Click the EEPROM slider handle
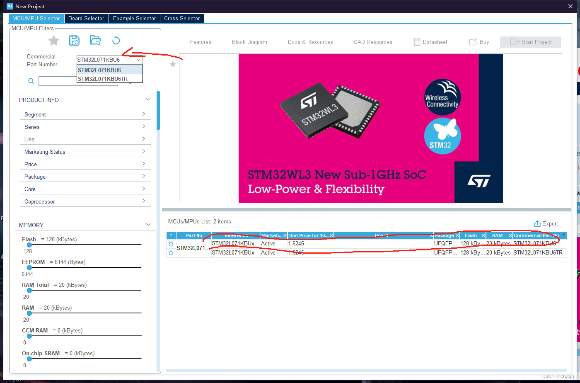This screenshot has height=383, width=580. point(29,268)
